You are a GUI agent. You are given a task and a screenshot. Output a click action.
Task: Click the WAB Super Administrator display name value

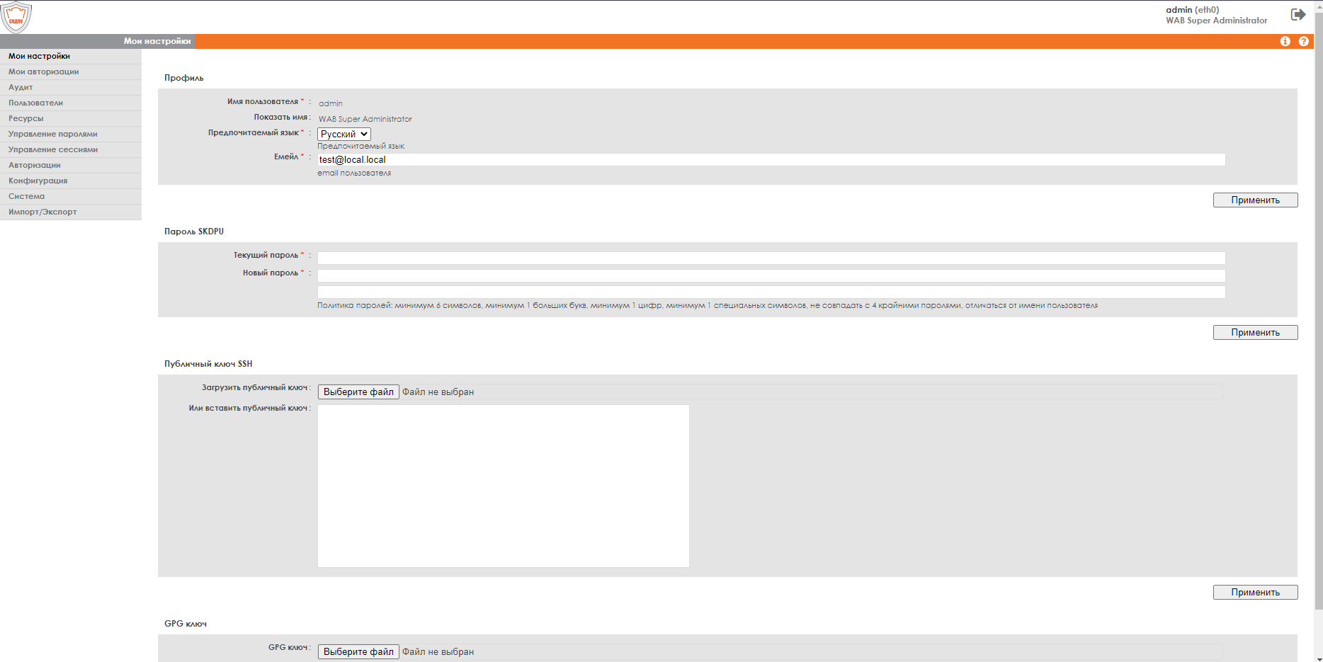pyautogui.click(x=365, y=119)
